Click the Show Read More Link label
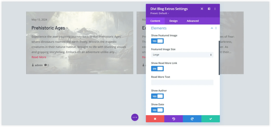 [164, 63]
